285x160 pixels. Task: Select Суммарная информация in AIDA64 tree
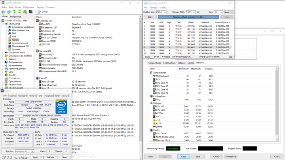23,27
